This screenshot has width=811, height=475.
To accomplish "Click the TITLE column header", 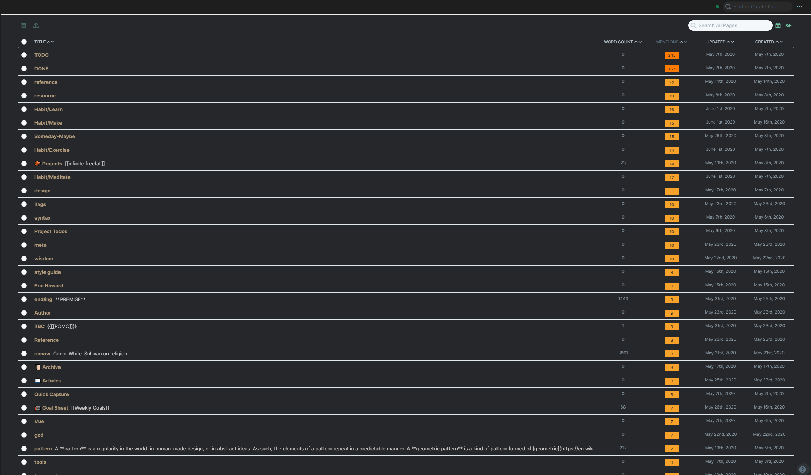I will pos(40,42).
